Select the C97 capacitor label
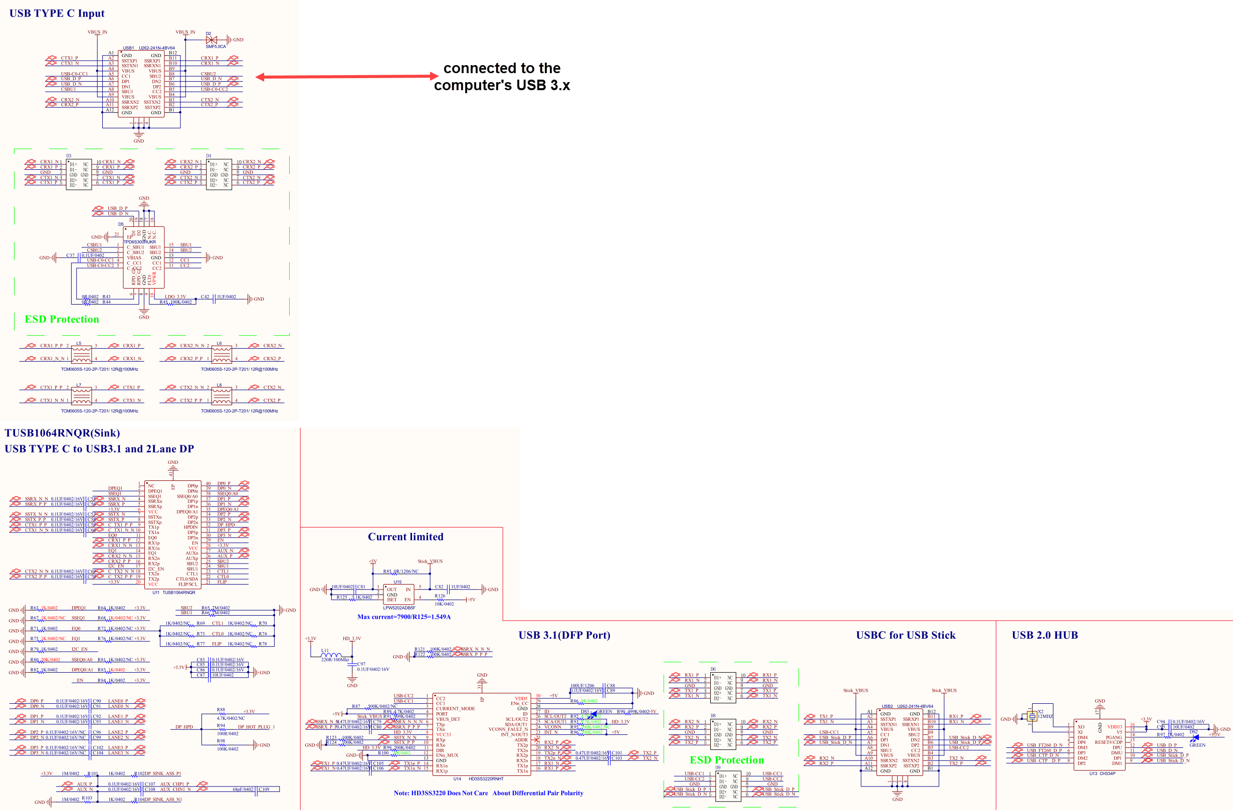 tap(361, 664)
